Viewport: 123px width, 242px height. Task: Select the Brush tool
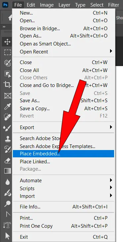(x=7, y=128)
